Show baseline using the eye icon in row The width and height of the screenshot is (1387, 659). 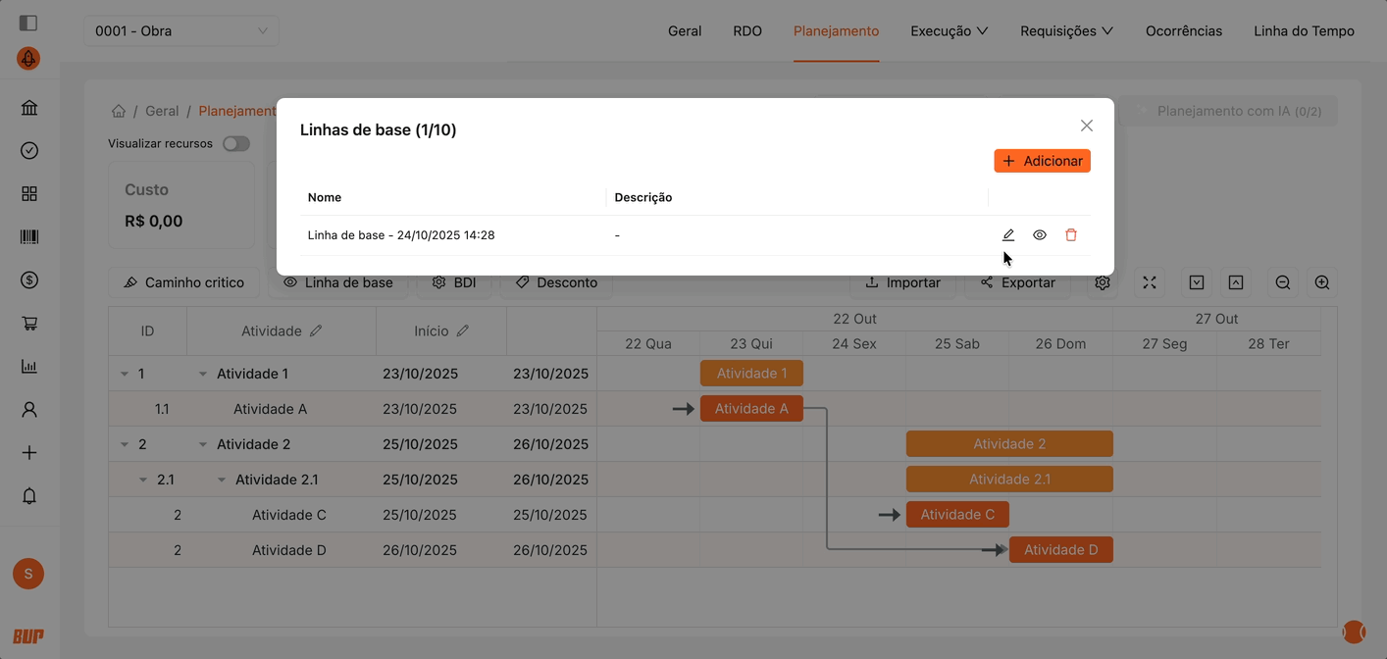point(1039,235)
